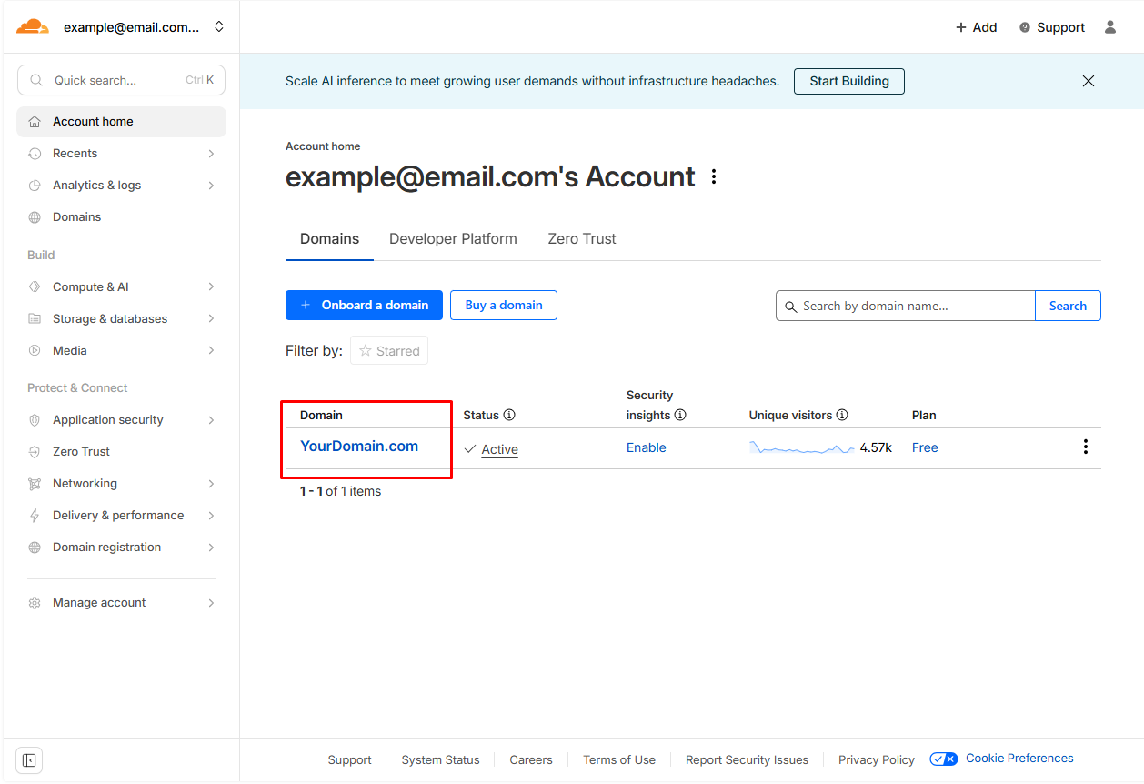Open the YourDomain.com link

359,447
